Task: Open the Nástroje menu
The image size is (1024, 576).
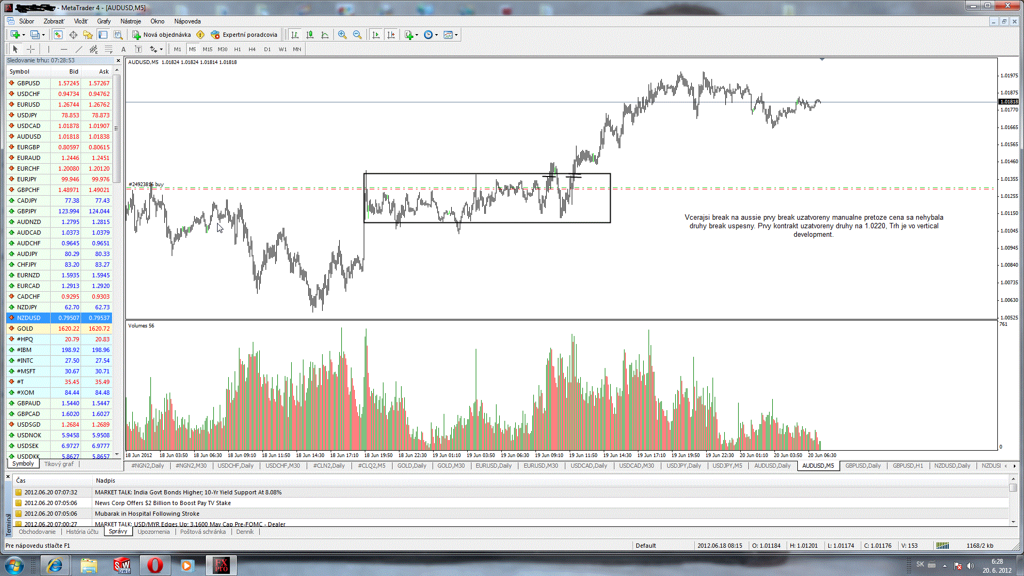Action: (131, 21)
